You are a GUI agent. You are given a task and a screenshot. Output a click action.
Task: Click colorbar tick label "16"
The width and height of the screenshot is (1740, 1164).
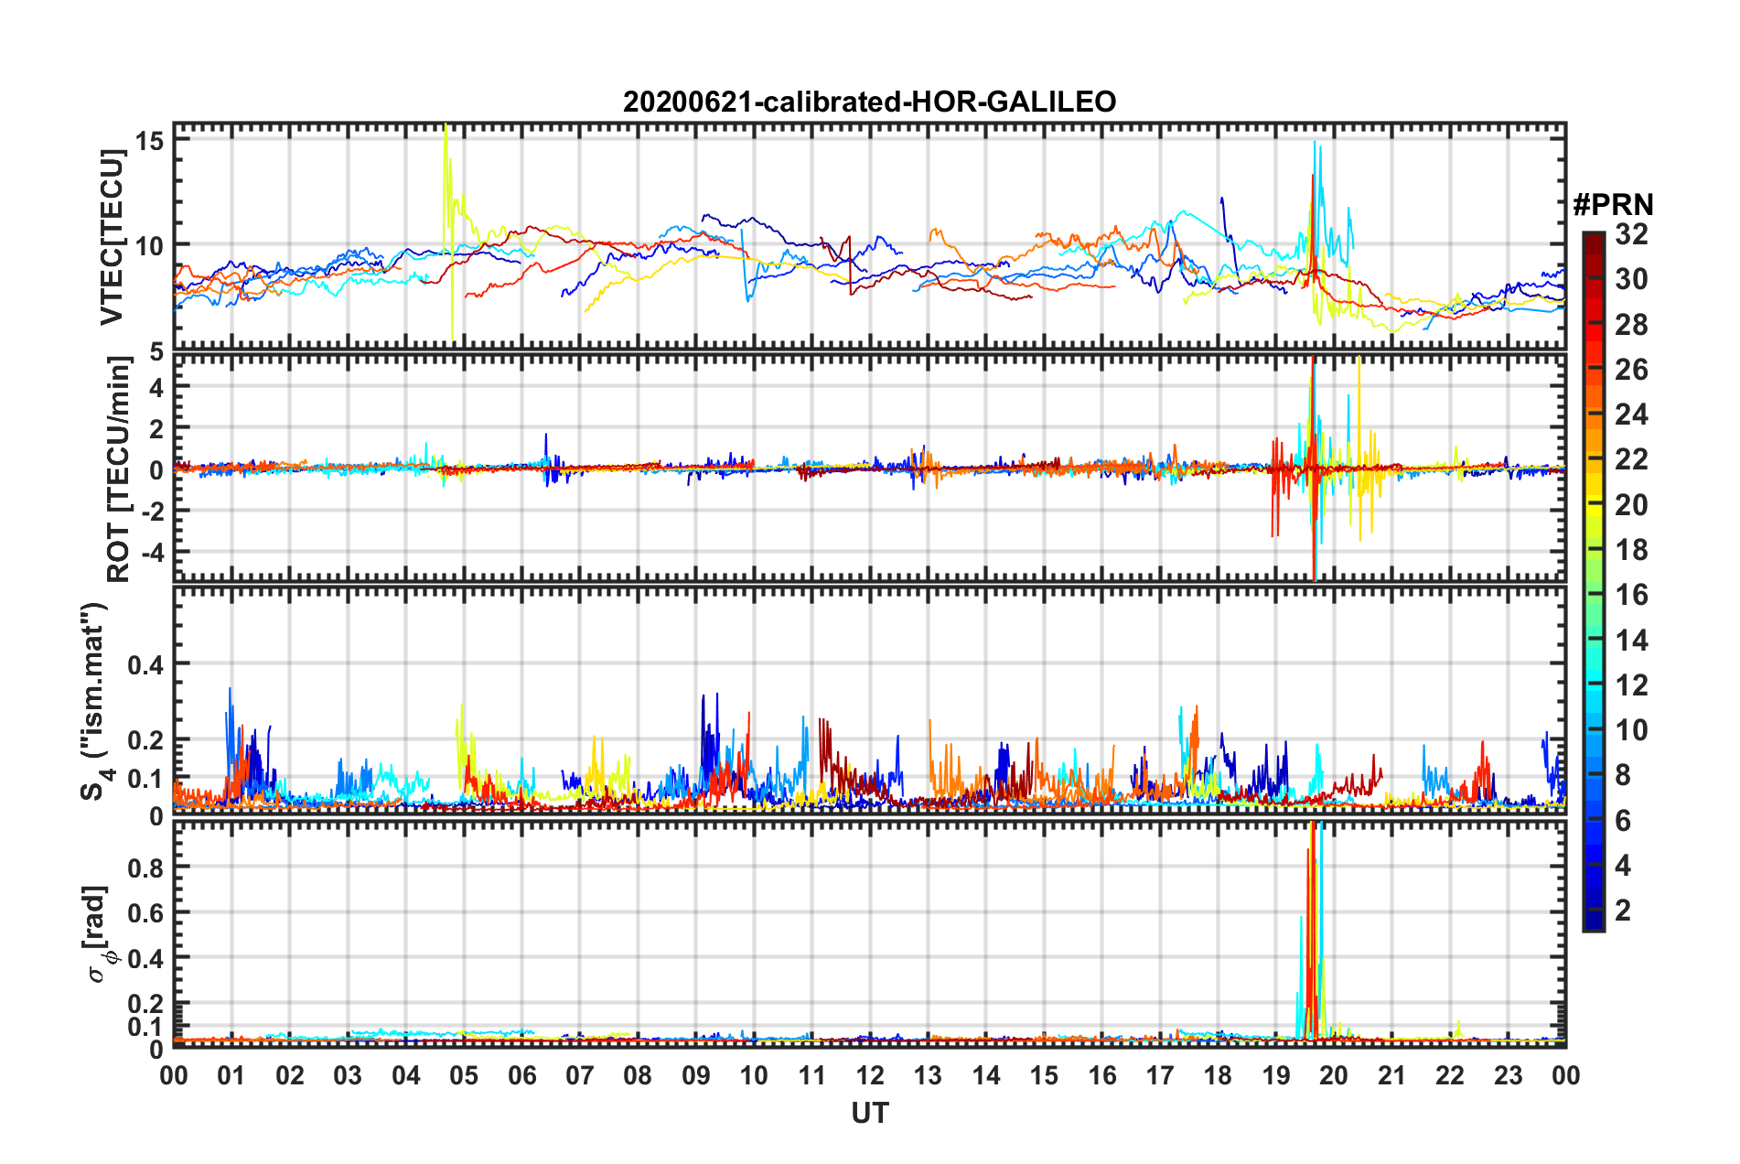1631,595
